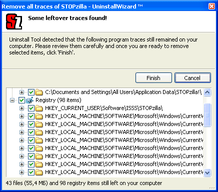Click folder icon of HKEY_CURRENT_USER row
Image resolution: width=218 pixels, height=192 pixels.
[x=39, y=108]
